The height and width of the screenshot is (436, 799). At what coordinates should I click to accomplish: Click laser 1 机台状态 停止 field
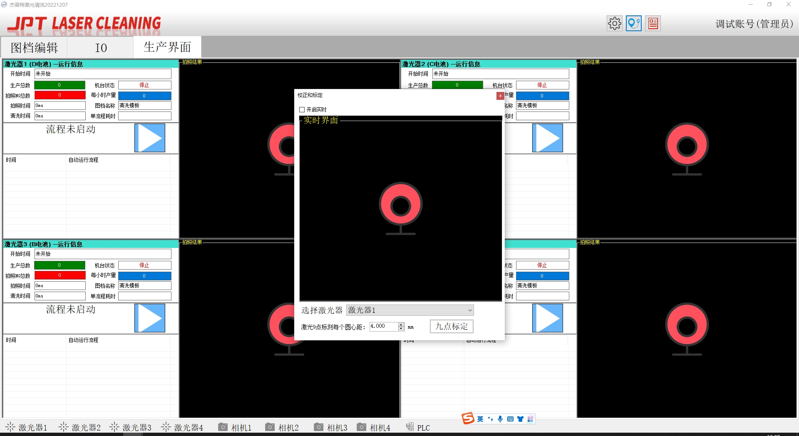click(144, 85)
